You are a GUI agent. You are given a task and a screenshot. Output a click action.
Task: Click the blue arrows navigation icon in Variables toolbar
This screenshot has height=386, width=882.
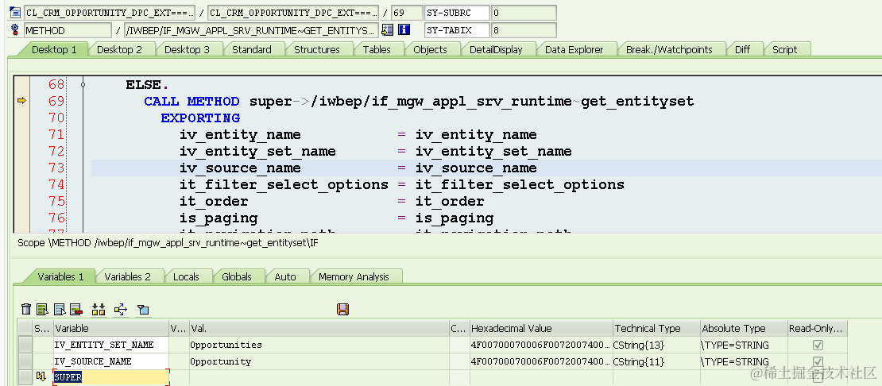tap(120, 309)
